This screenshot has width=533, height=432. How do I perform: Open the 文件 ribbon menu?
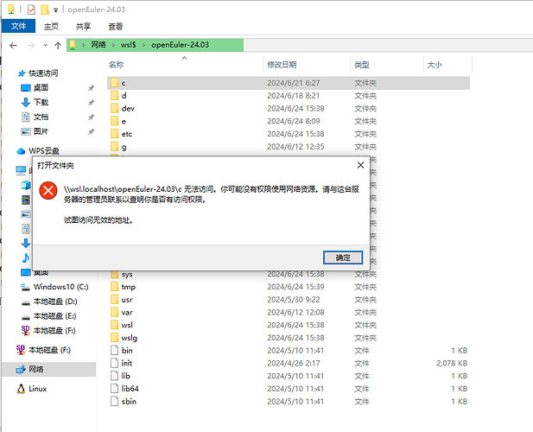[18, 27]
